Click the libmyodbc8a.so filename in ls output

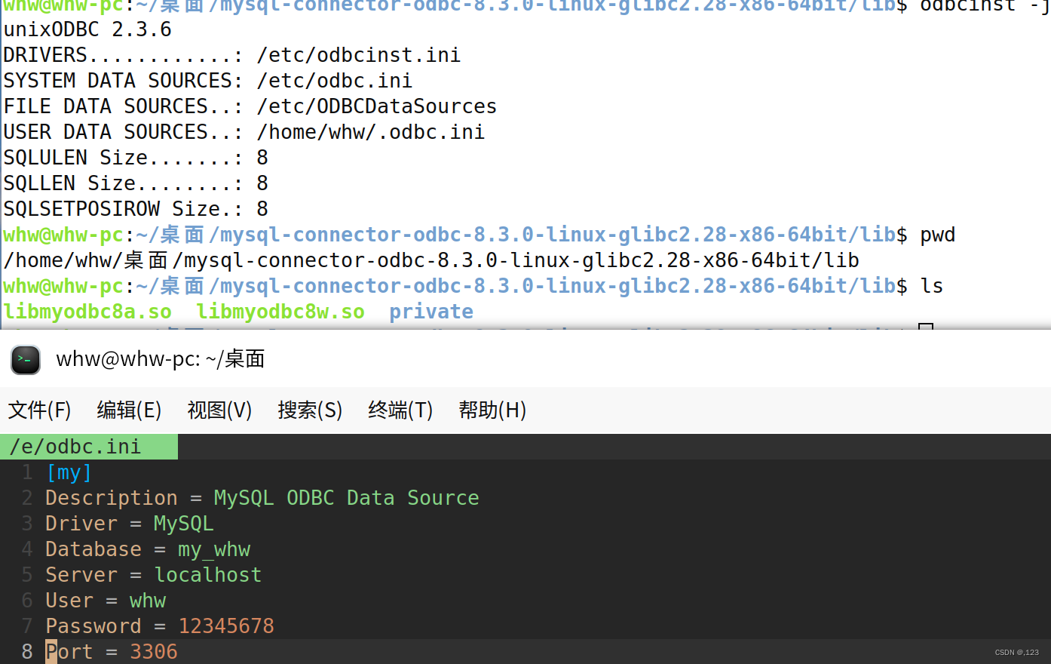pos(87,311)
